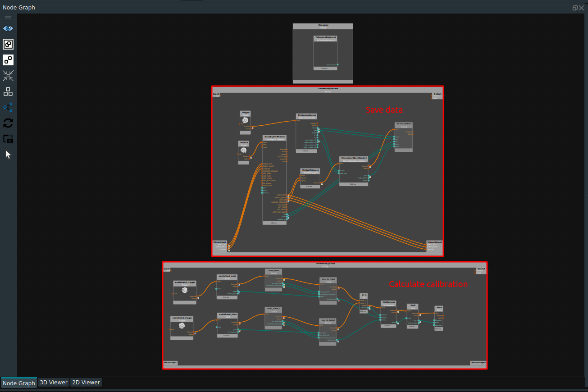Select the HandEyeTCPServer node header
This screenshot has height=392, width=588.
pyautogui.click(x=274, y=137)
